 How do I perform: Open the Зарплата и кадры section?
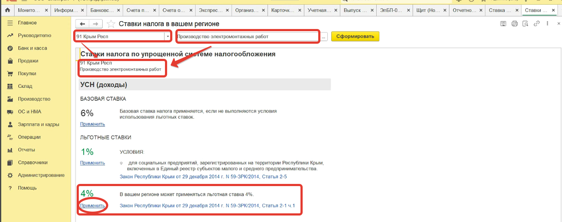click(x=38, y=125)
